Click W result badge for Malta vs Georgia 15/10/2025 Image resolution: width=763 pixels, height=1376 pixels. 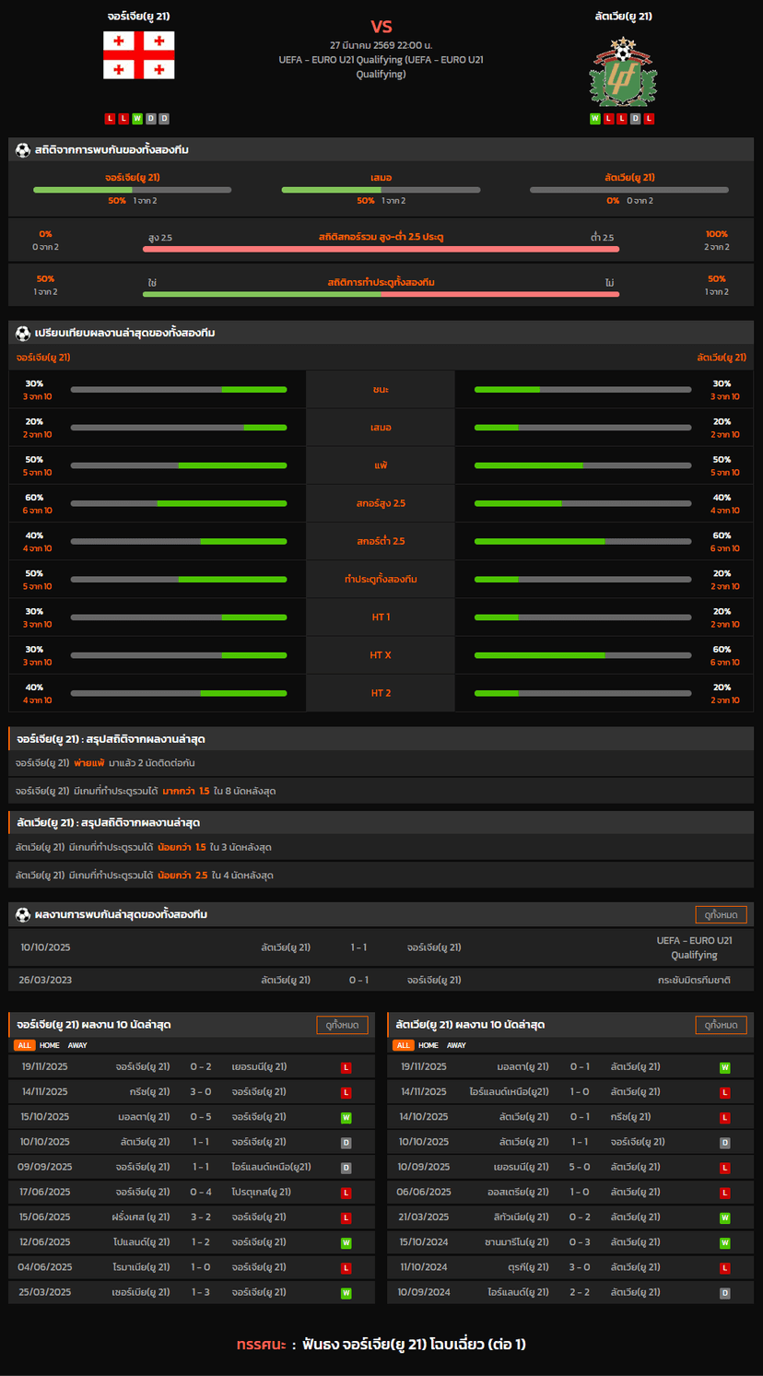pyautogui.click(x=346, y=1117)
